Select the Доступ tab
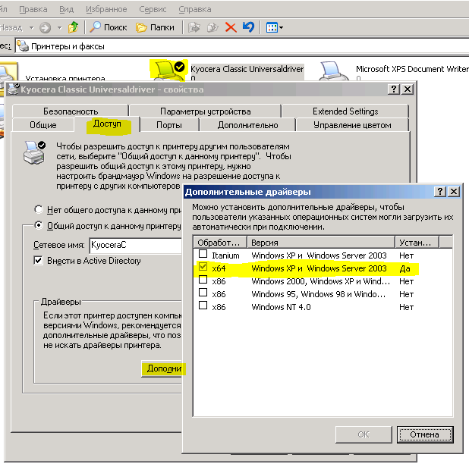 coord(107,124)
